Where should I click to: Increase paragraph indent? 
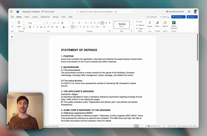98,23
